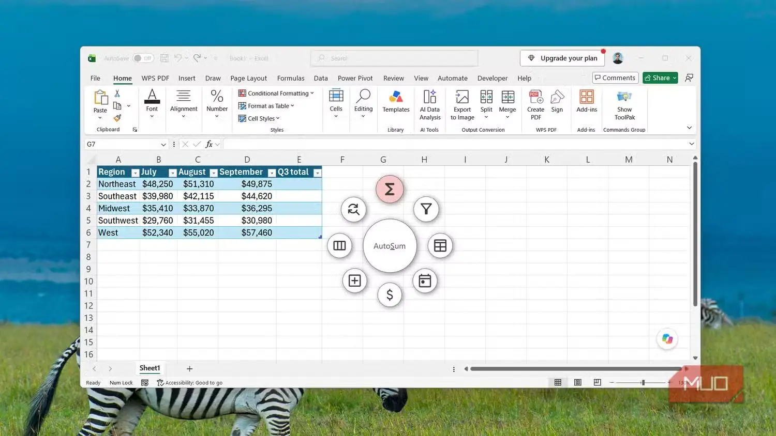Image resolution: width=776 pixels, height=436 pixels.
Task: Open the Region column filter dropdown
Action: [135, 173]
